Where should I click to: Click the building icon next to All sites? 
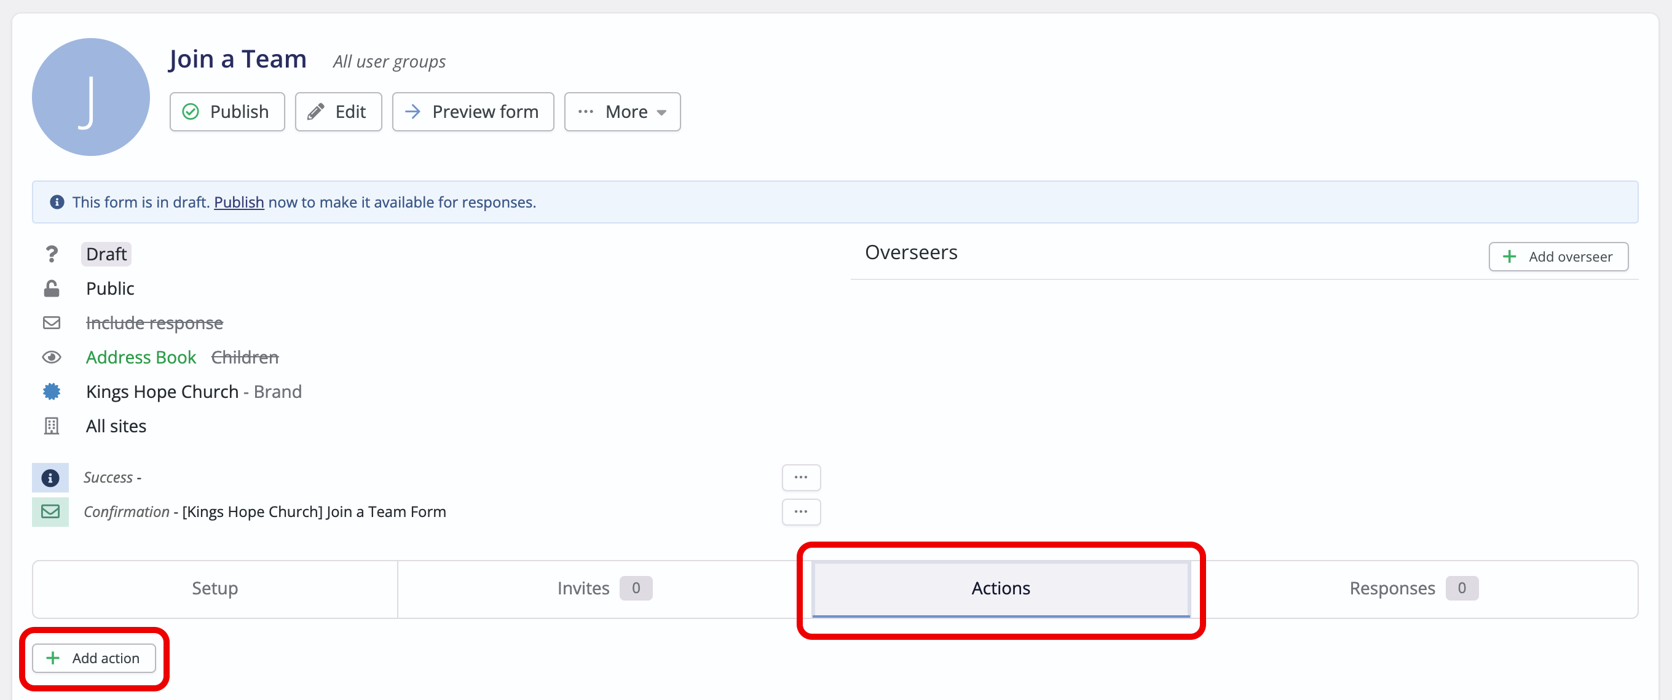(x=51, y=426)
